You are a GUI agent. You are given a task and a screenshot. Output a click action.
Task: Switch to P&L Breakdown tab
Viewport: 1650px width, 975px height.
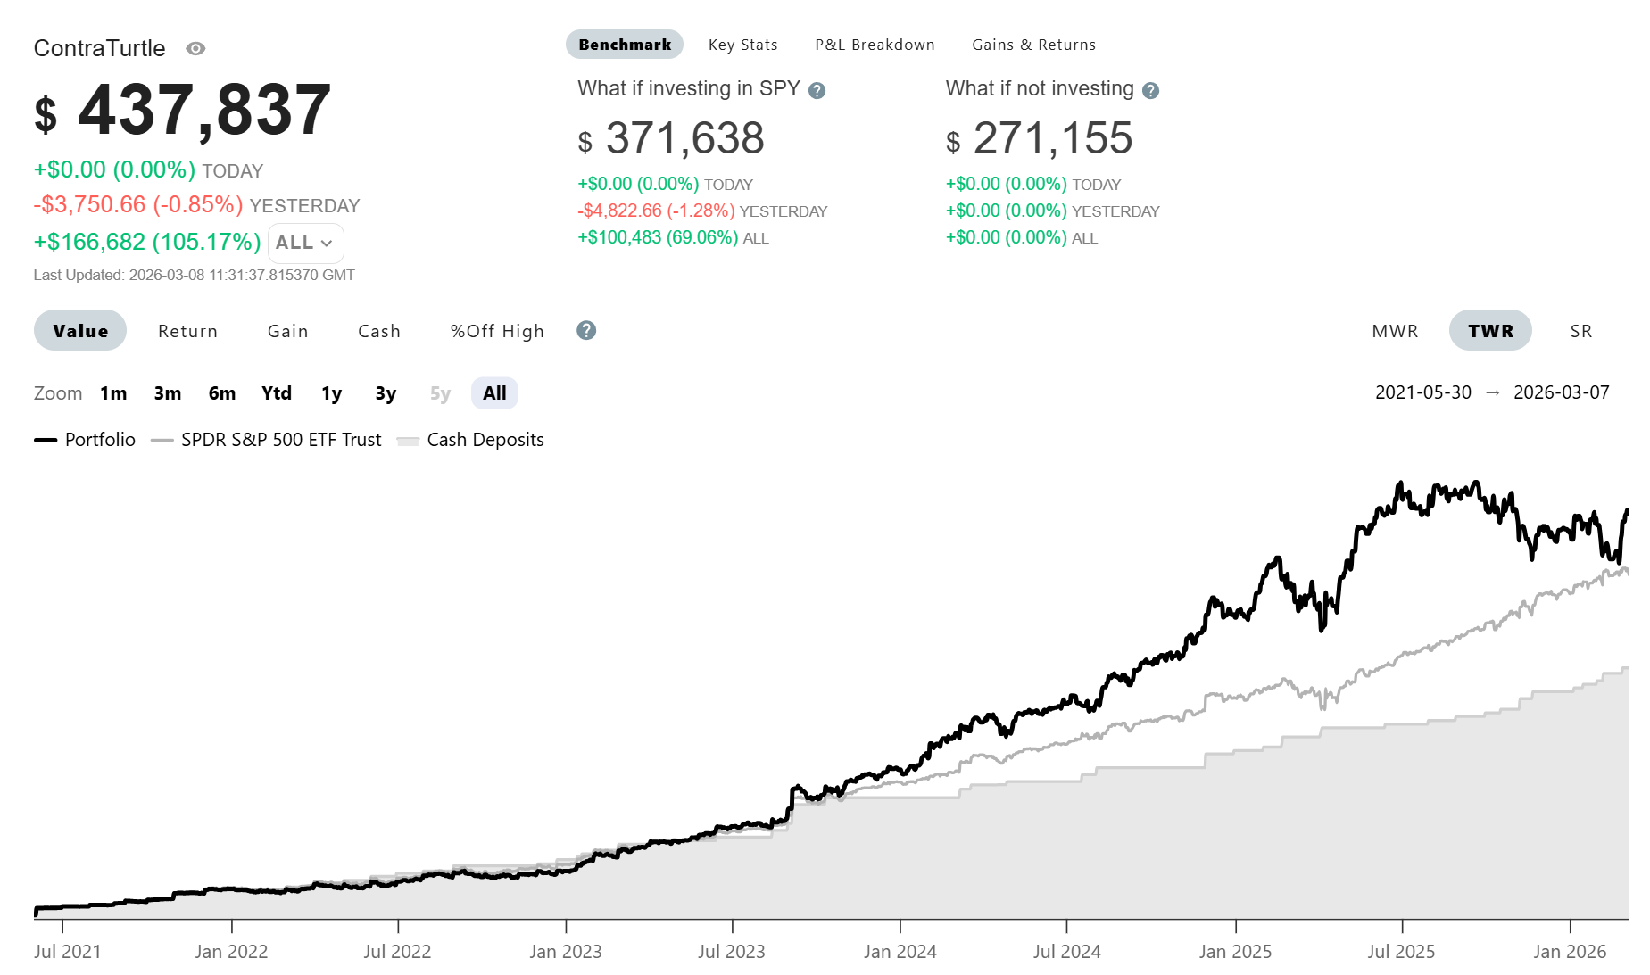[x=875, y=45]
